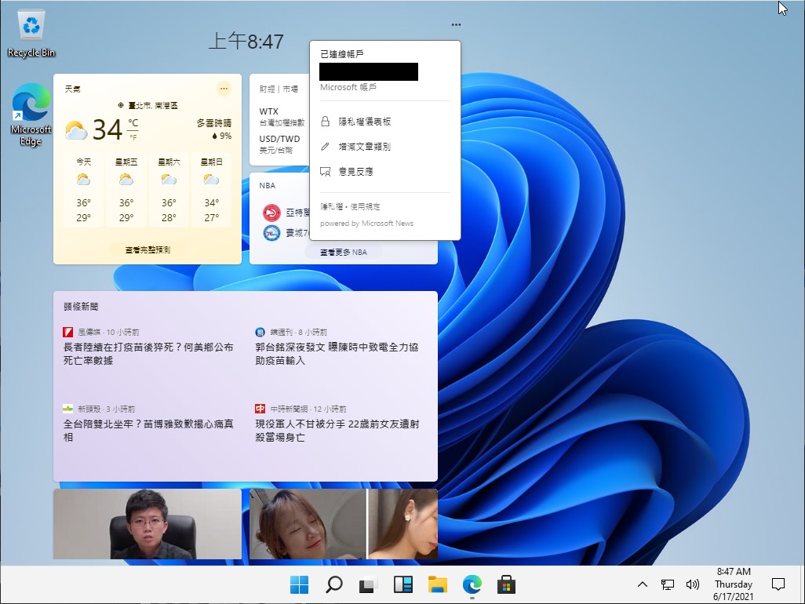Open the Recycle Bin on the desktop
Viewport: 805px width, 604px height.
point(30,24)
